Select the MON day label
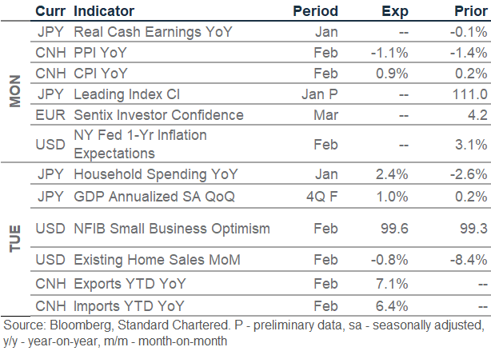Screen dimensions: 491x351 point(15,92)
